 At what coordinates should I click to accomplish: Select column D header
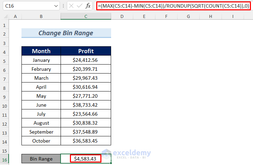pos(122,17)
